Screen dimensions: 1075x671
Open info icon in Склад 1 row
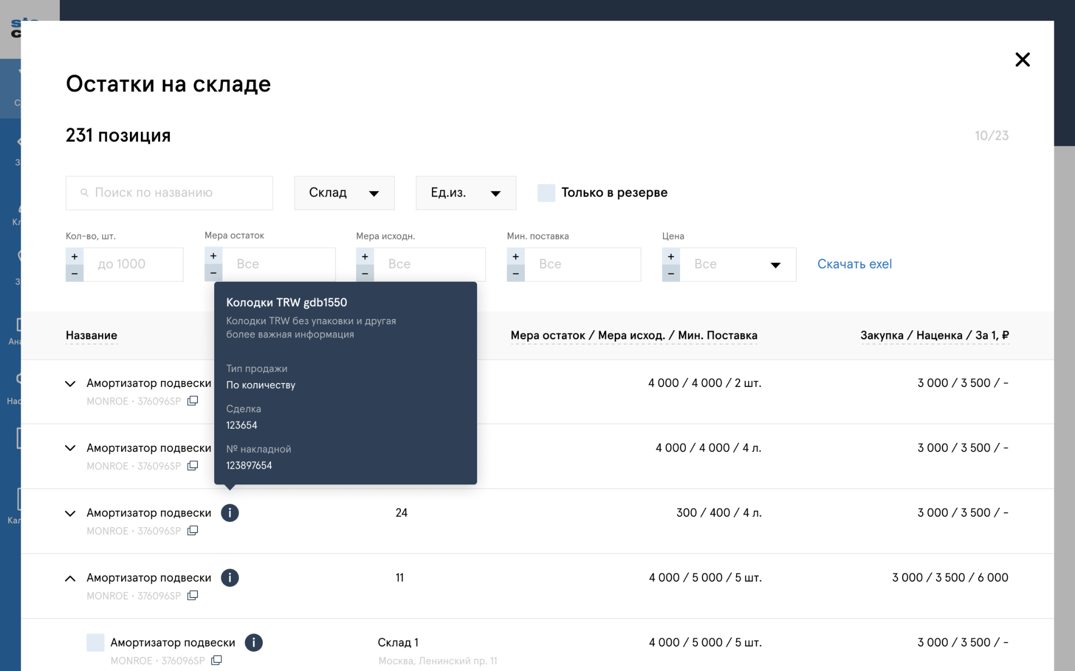254,643
